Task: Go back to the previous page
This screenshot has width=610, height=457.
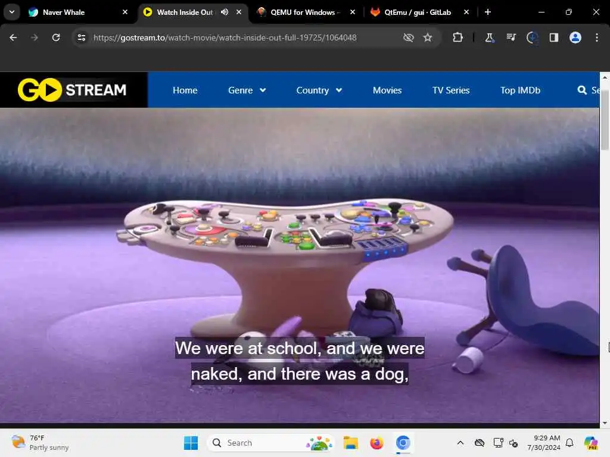Action: coord(13,37)
